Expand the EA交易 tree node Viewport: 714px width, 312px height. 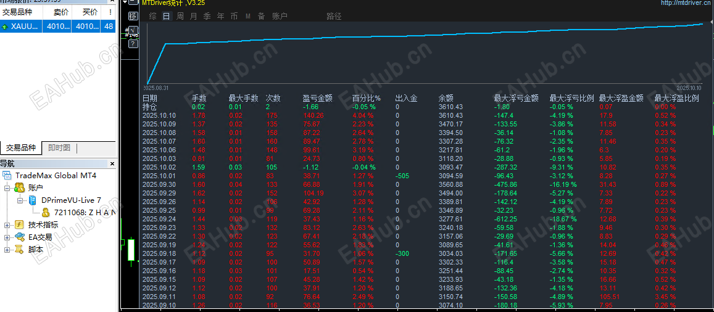[7, 237]
